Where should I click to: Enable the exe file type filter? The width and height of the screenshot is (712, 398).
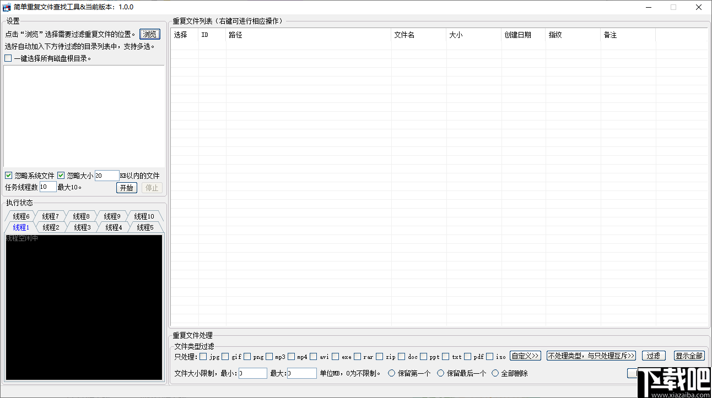335,356
